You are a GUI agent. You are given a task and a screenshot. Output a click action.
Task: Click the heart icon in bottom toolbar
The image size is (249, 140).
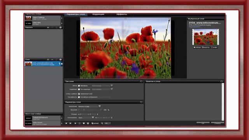point(84,123)
